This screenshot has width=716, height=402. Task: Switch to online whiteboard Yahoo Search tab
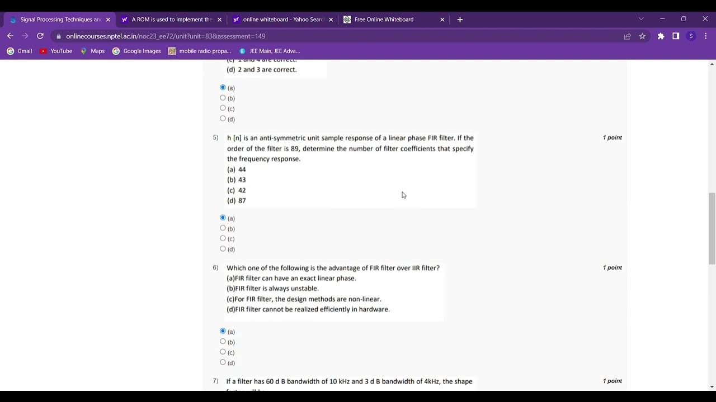[x=282, y=20]
